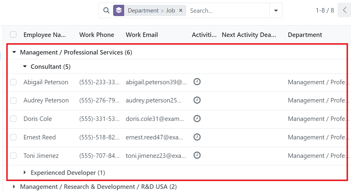Click into the Search... input field
This screenshot has height=193, width=351.
click(x=228, y=11)
